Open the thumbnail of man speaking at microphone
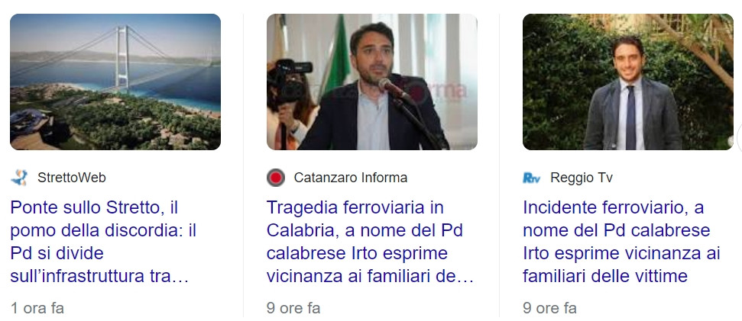 tap(372, 82)
